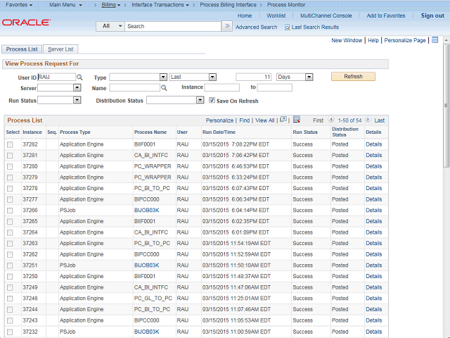450x338 pixels.
Task: Click the Oracle logo
Action: (x=26, y=23)
